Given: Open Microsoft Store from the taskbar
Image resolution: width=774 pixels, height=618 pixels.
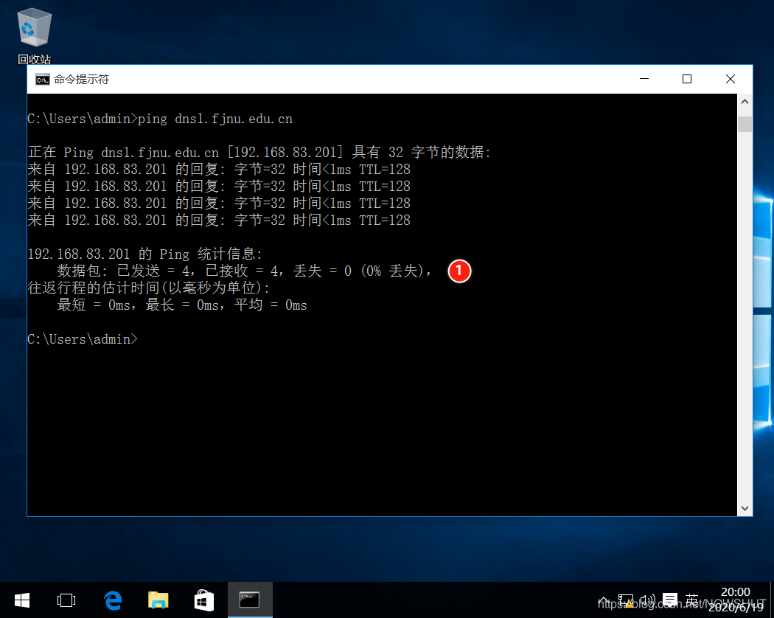Looking at the screenshot, I should [204, 600].
